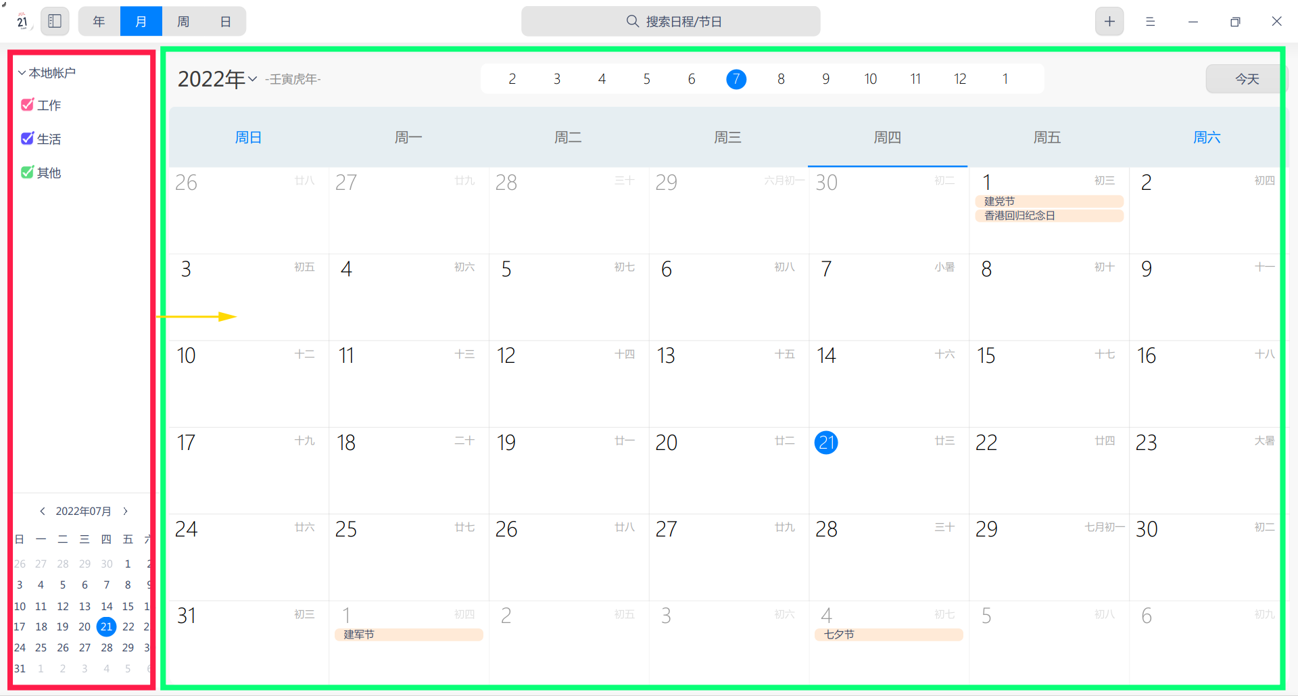
Task: Select today's date 21 in main grid
Action: pyautogui.click(x=826, y=443)
